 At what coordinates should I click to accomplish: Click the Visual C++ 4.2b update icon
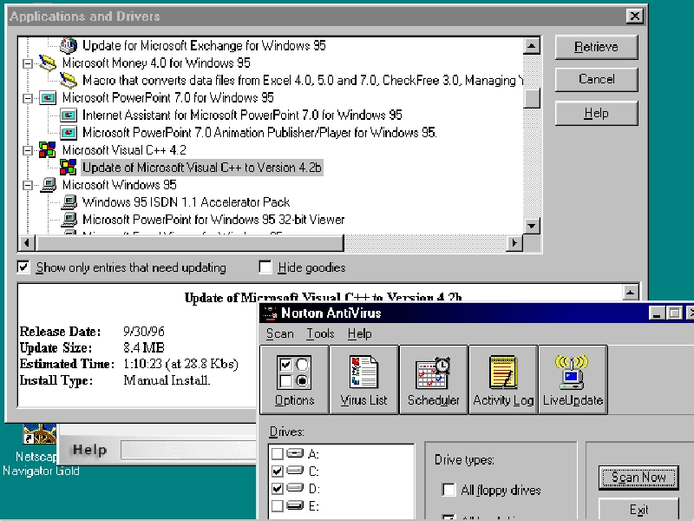click(x=69, y=168)
